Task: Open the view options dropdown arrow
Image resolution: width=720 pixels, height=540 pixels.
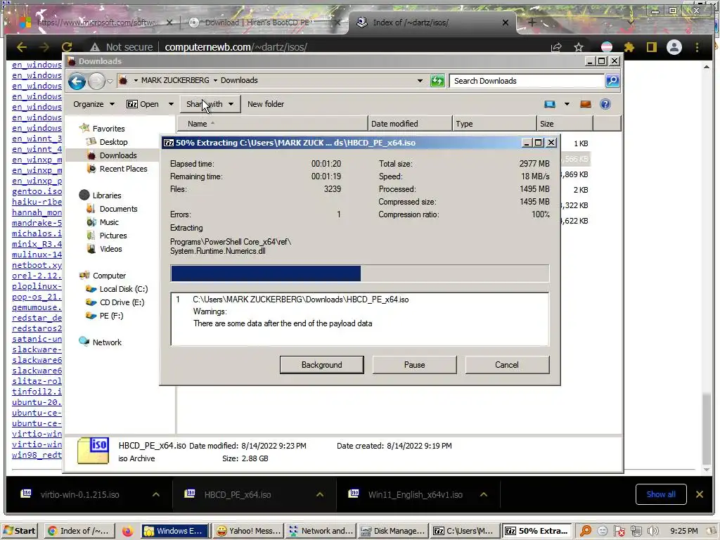Action: [x=567, y=104]
